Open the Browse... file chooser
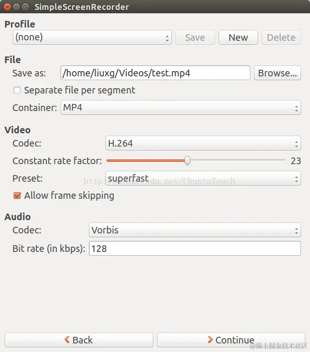Image resolution: width=310 pixels, height=352 pixels. 277,73
